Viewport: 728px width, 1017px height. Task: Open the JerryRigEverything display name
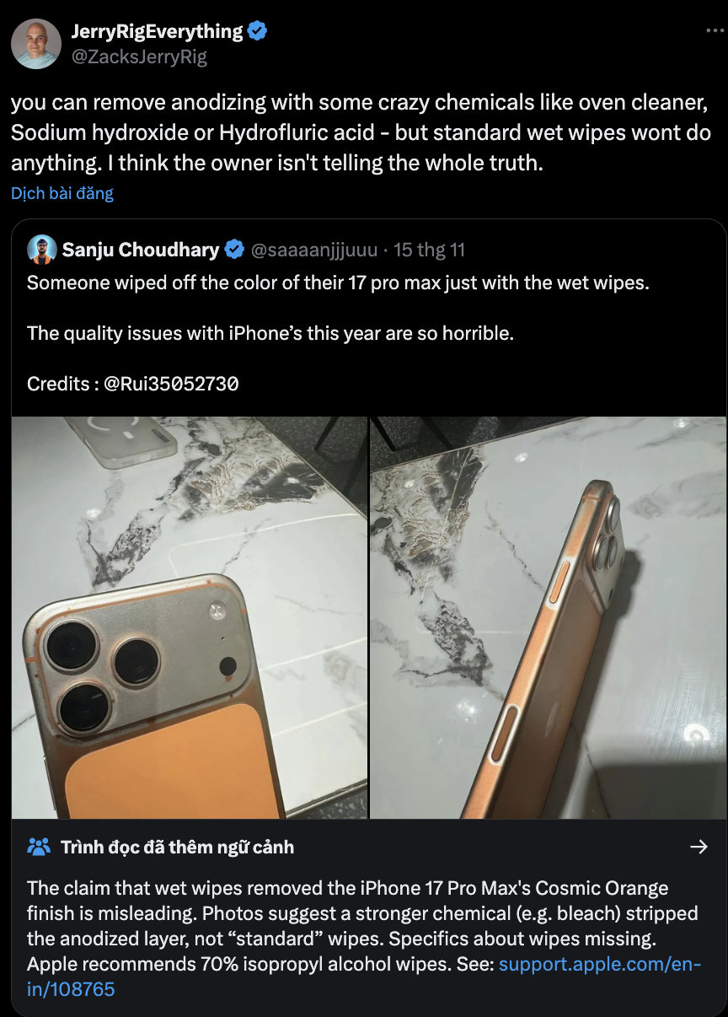pyautogui.click(x=158, y=32)
